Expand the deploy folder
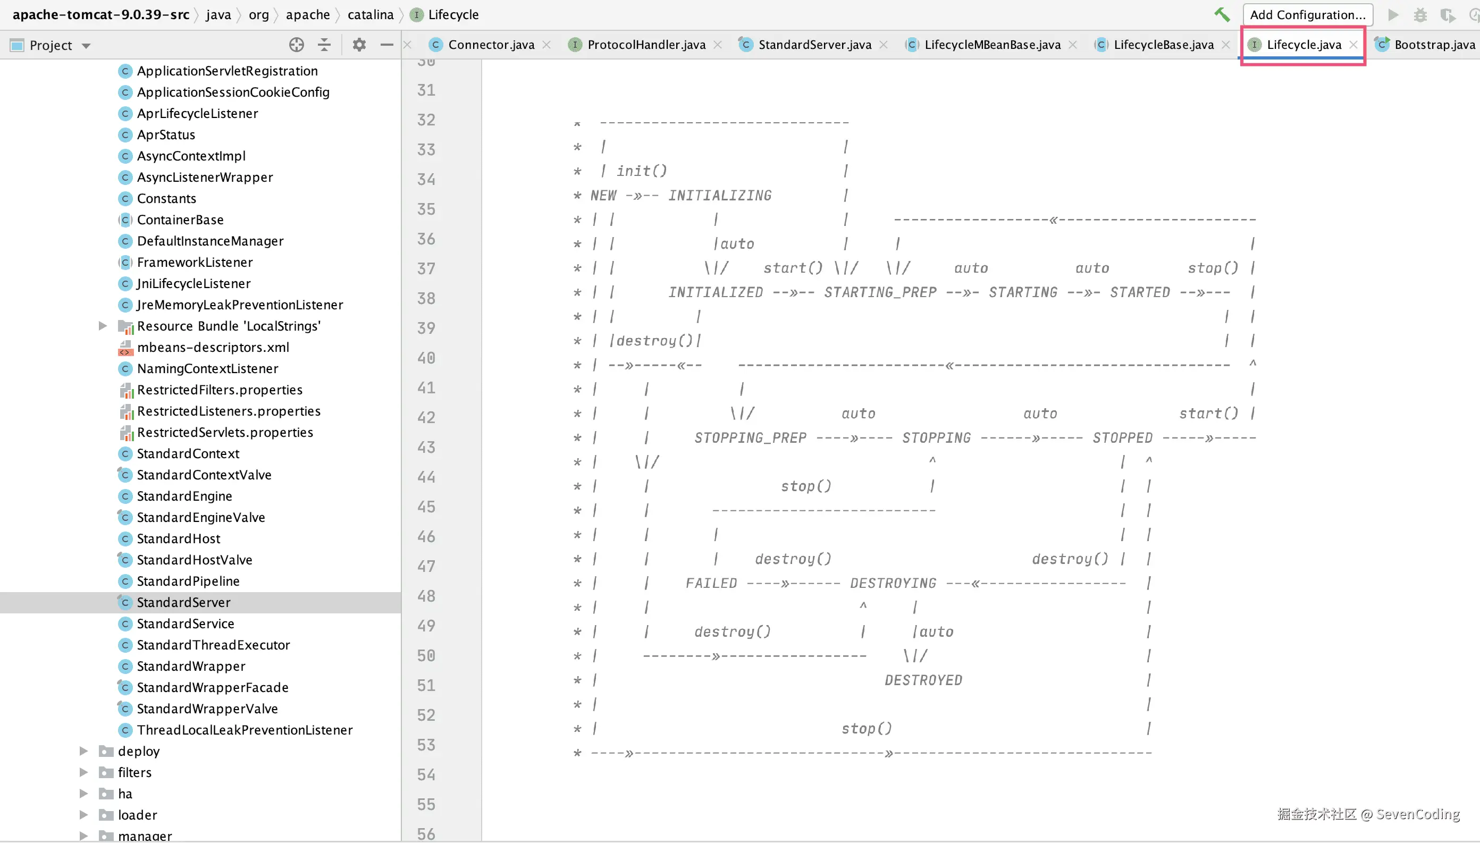The image size is (1480, 843). click(83, 751)
